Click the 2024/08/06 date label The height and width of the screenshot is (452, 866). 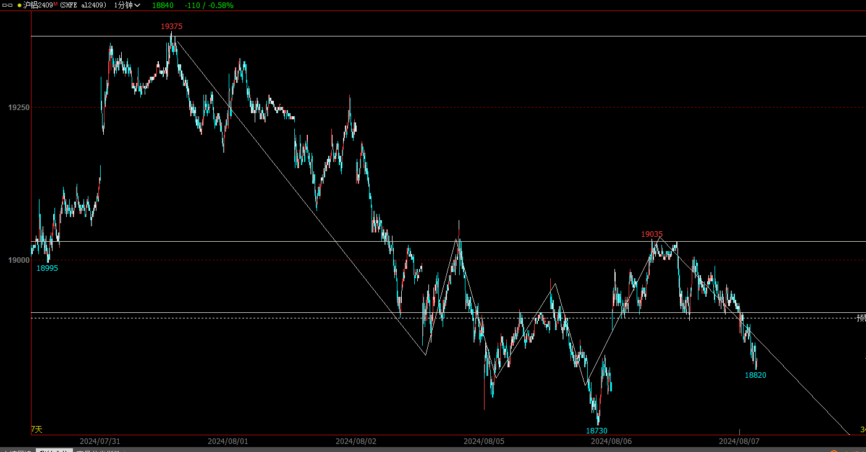611,441
